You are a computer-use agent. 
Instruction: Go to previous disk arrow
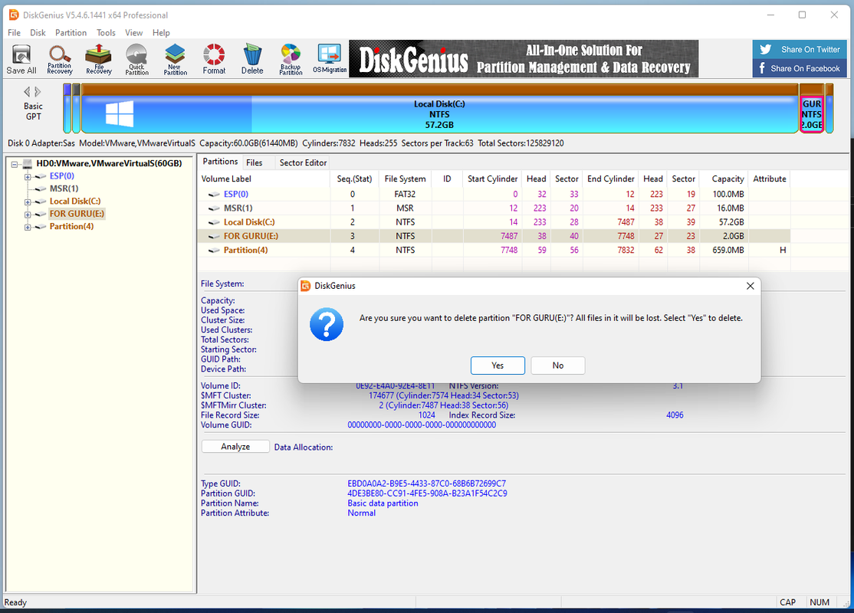[x=27, y=91]
